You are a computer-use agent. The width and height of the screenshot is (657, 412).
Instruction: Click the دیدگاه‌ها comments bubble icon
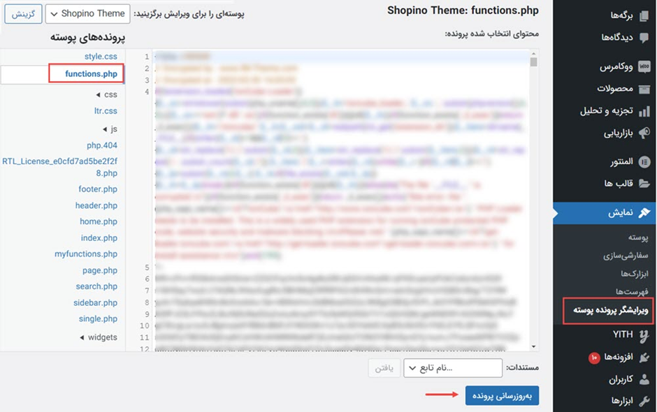pyautogui.click(x=644, y=38)
